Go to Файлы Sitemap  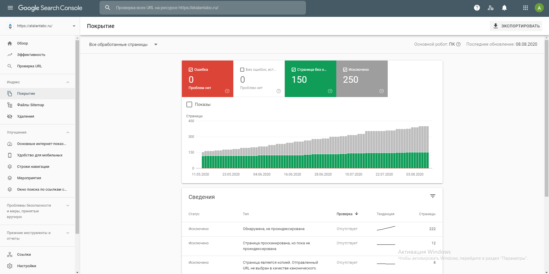point(37,105)
